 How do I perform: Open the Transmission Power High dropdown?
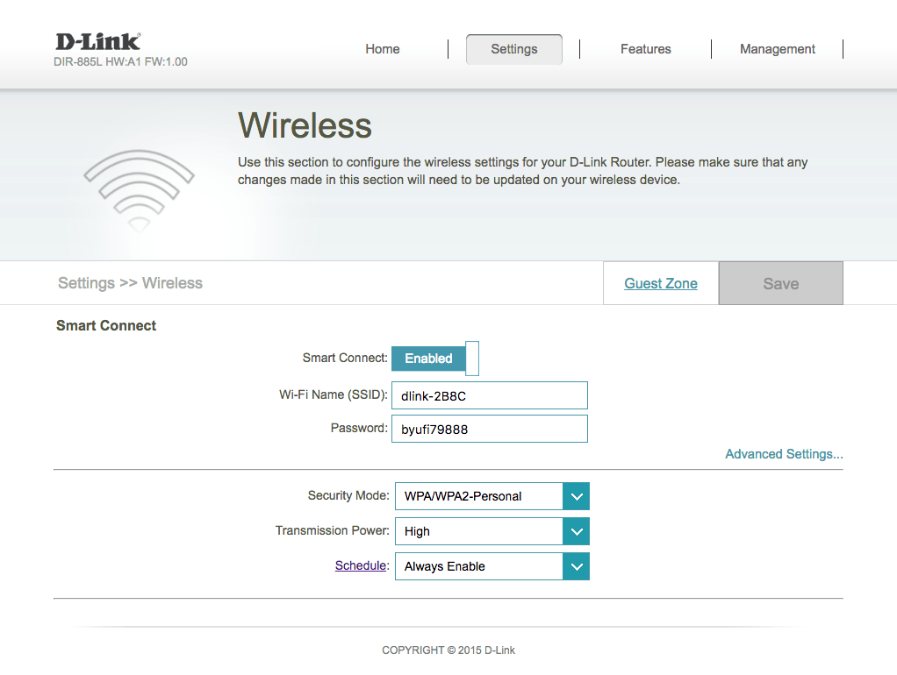pyautogui.click(x=479, y=531)
